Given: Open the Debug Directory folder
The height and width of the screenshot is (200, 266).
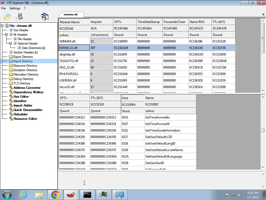Looking at the screenshot, I should coord(23,79).
